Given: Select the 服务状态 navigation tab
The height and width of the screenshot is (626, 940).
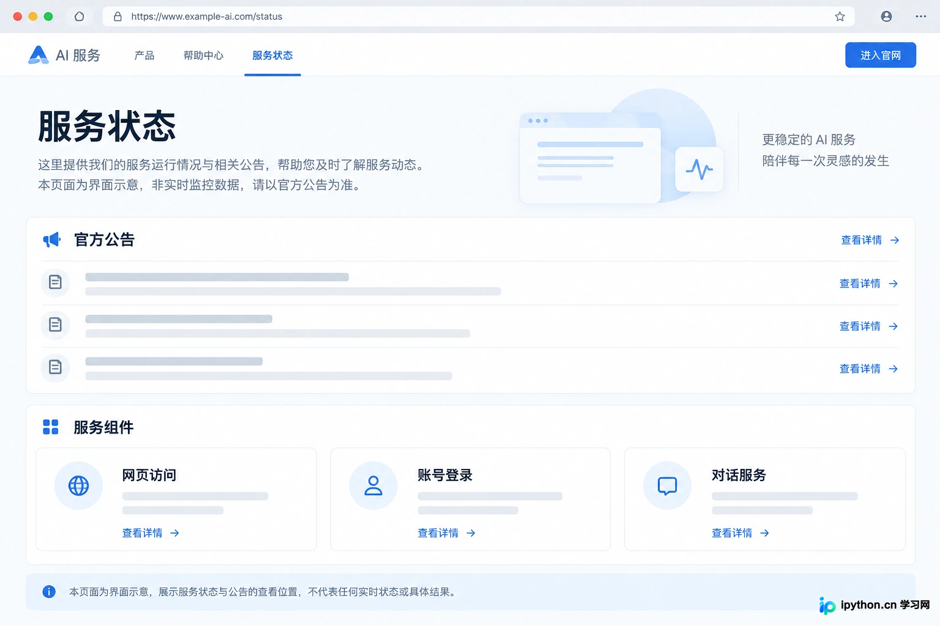Looking at the screenshot, I should pyautogui.click(x=272, y=55).
